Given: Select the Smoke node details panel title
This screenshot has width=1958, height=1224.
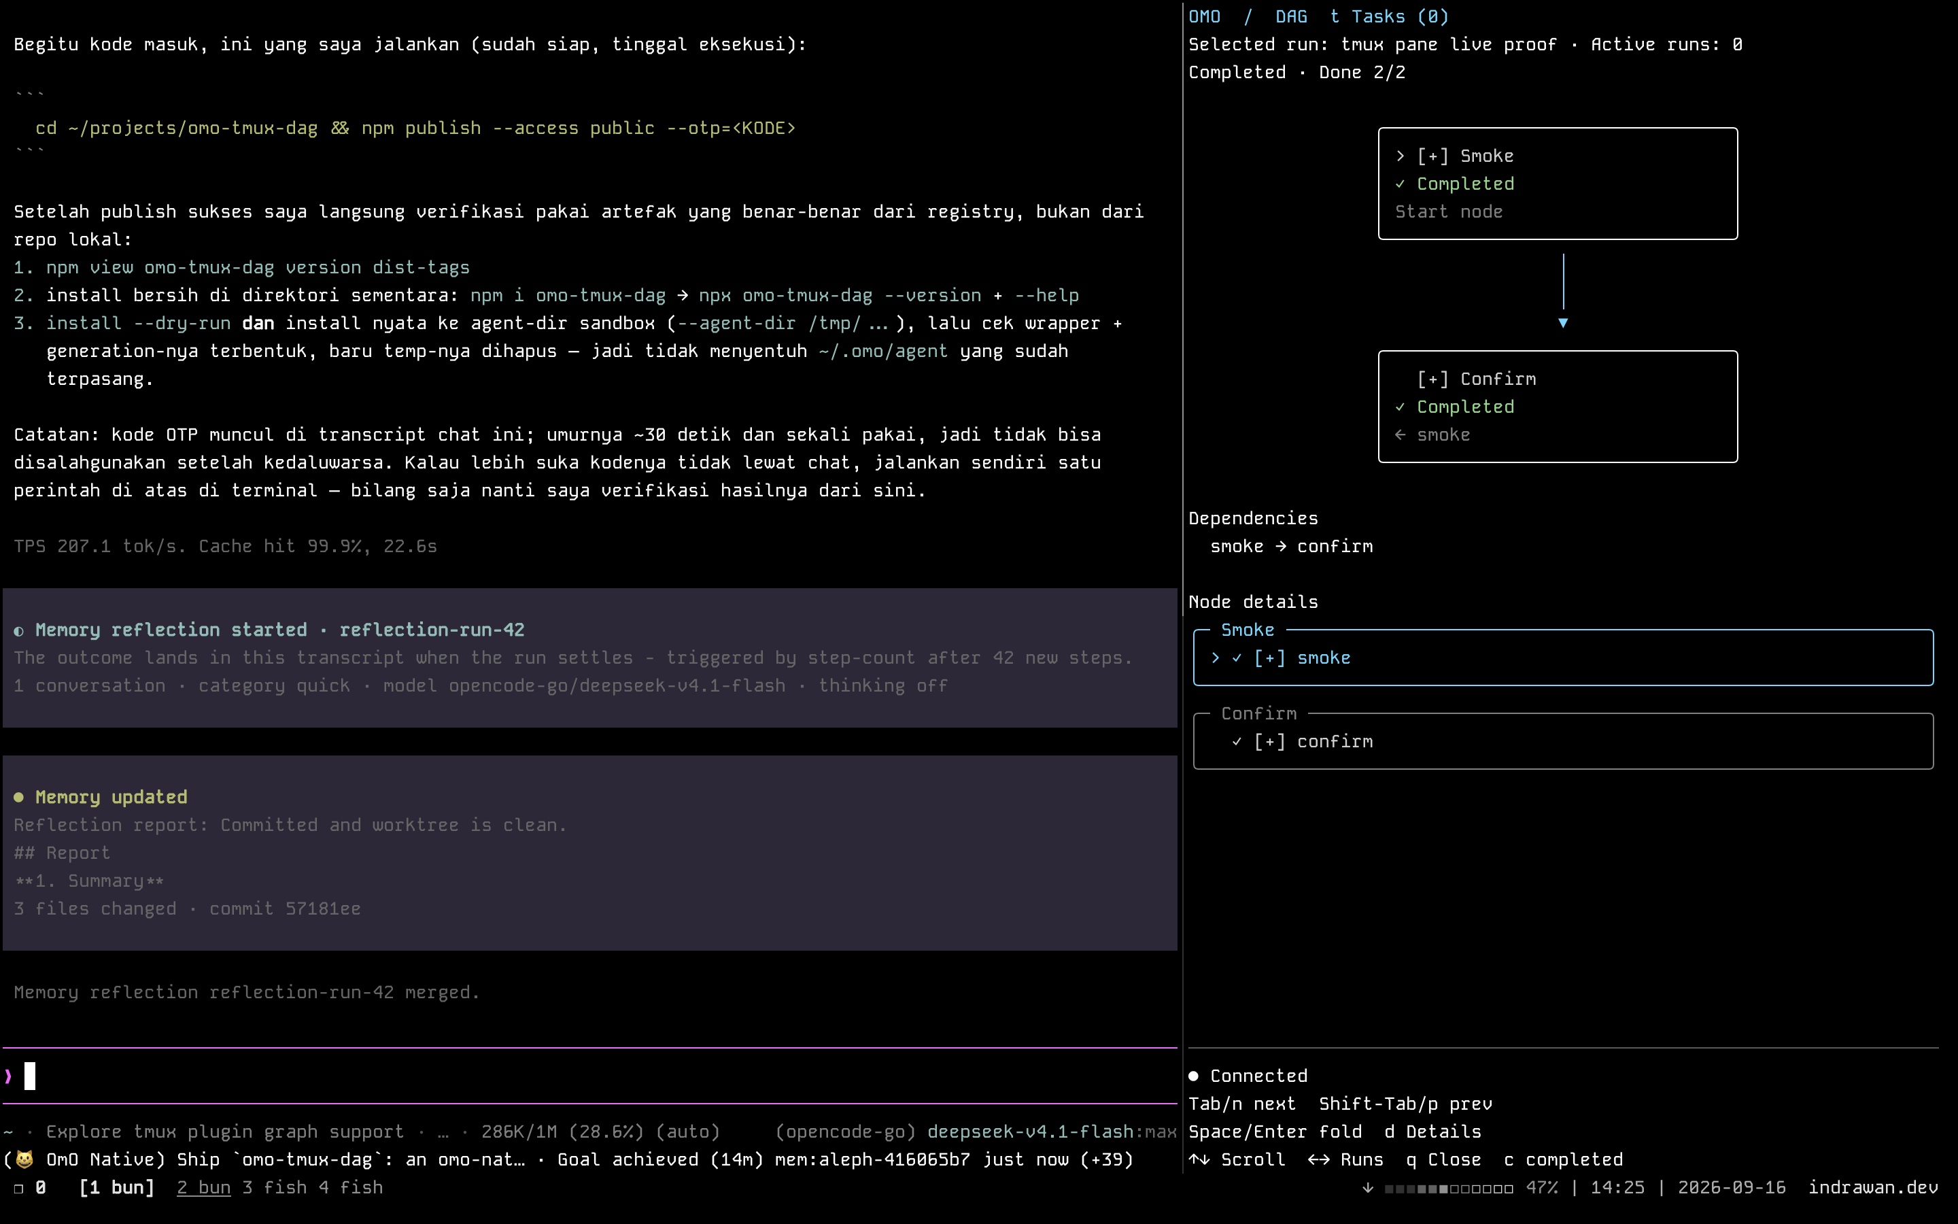Looking at the screenshot, I should [1248, 630].
